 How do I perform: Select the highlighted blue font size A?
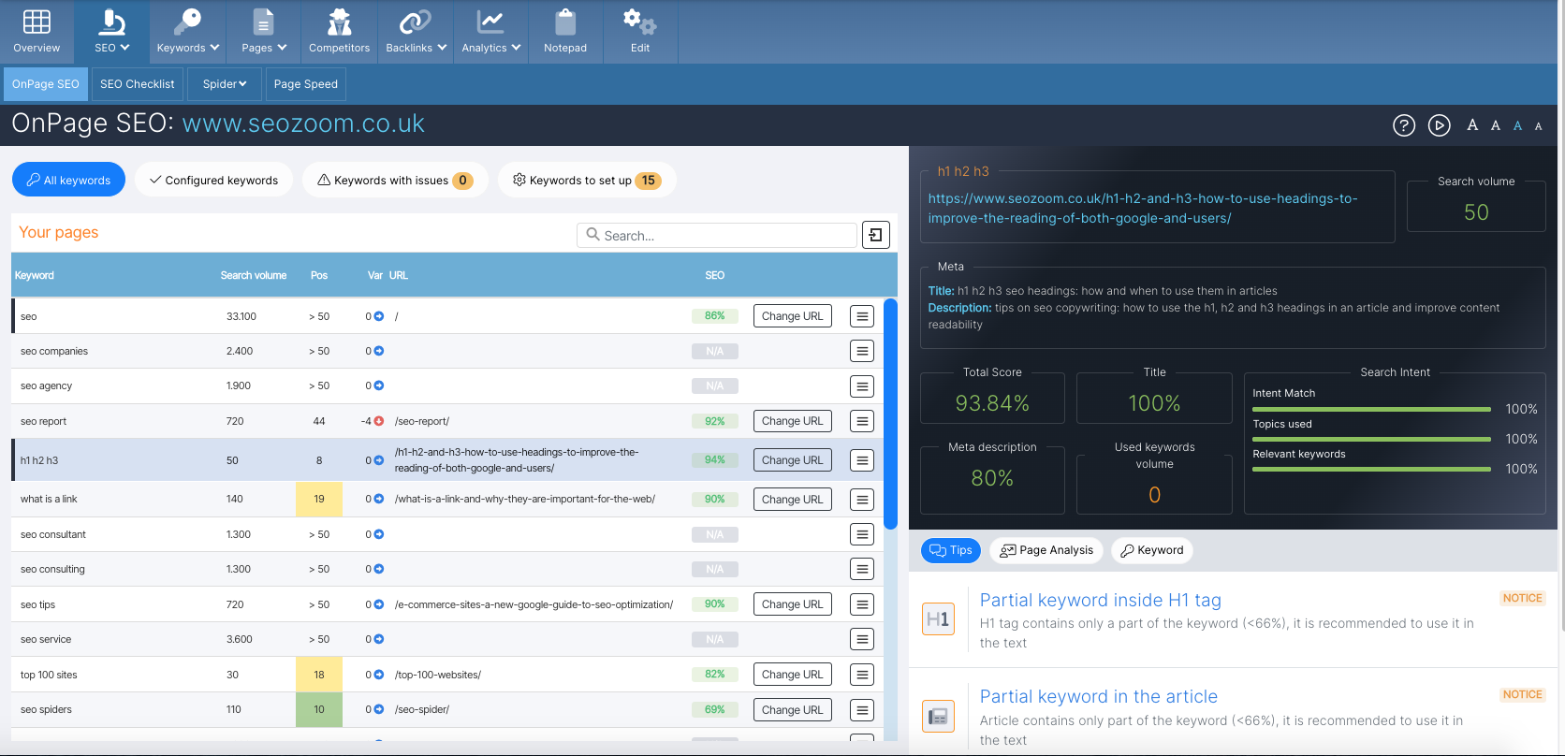click(1517, 125)
